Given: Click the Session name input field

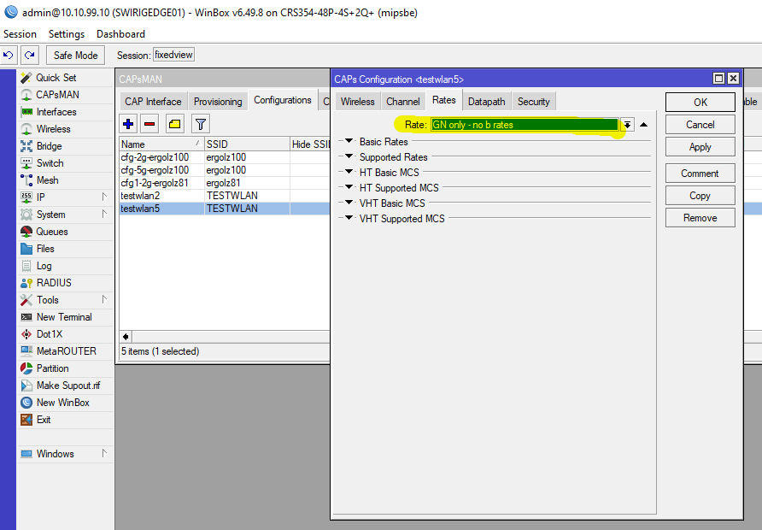Looking at the screenshot, I should pyautogui.click(x=173, y=56).
